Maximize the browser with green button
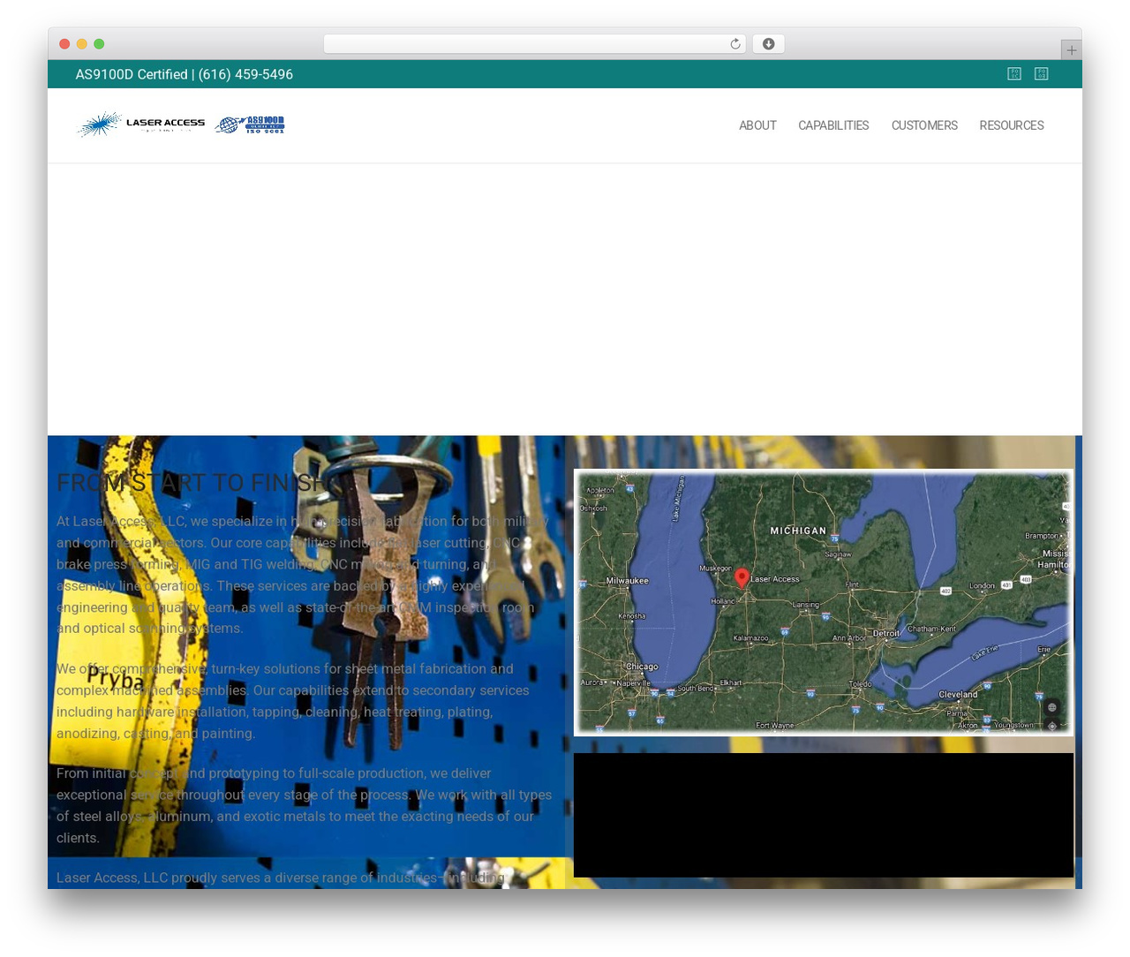The width and height of the screenshot is (1130, 957). tap(99, 44)
